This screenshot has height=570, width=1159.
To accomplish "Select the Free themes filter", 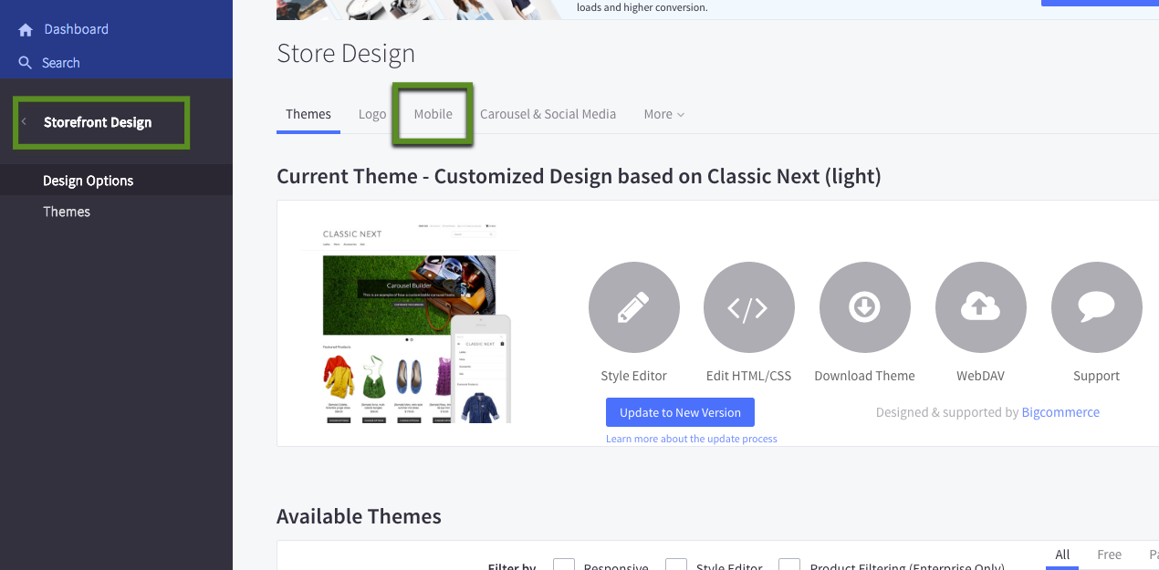I will pyautogui.click(x=1109, y=554).
